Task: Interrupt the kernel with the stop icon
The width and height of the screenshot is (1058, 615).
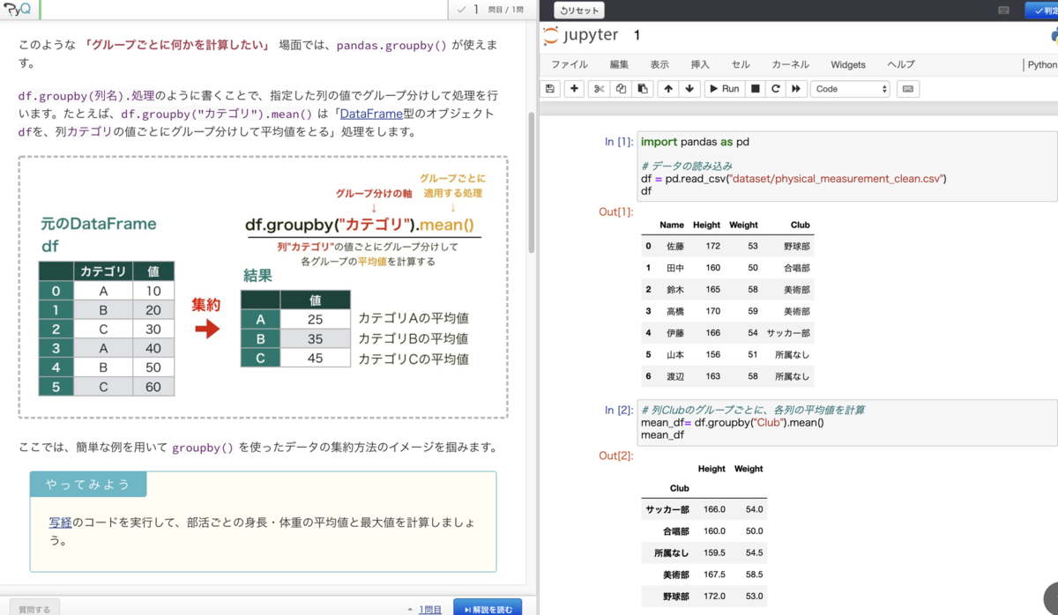Action: [755, 89]
